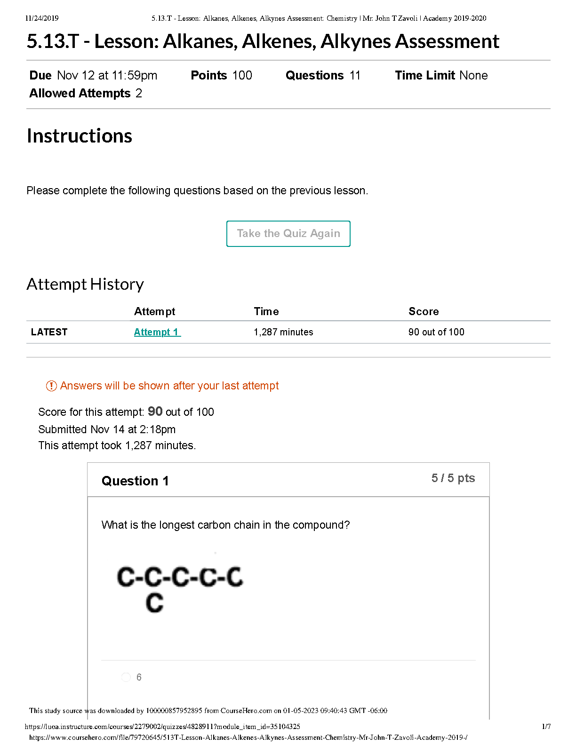Click the Due Nov 12 date text
The height and width of the screenshot is (745, 576).
pyautogui.click(x=93, y=75)
